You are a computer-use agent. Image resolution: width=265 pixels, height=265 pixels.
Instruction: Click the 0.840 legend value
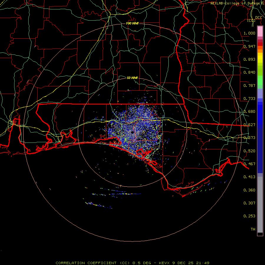(x=249, y=72)
